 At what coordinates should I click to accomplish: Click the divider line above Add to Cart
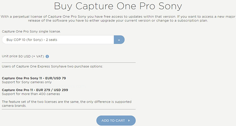[69, 109]
